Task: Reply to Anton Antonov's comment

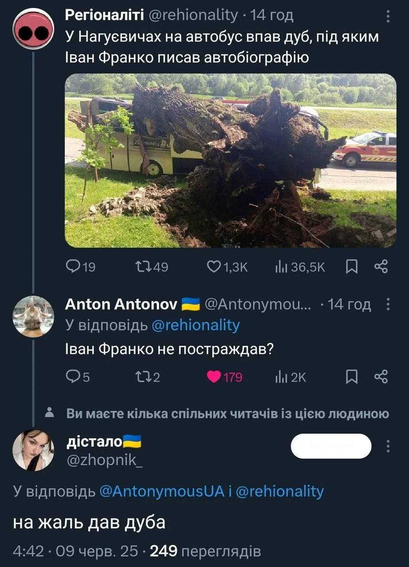Action: (72, 377)
